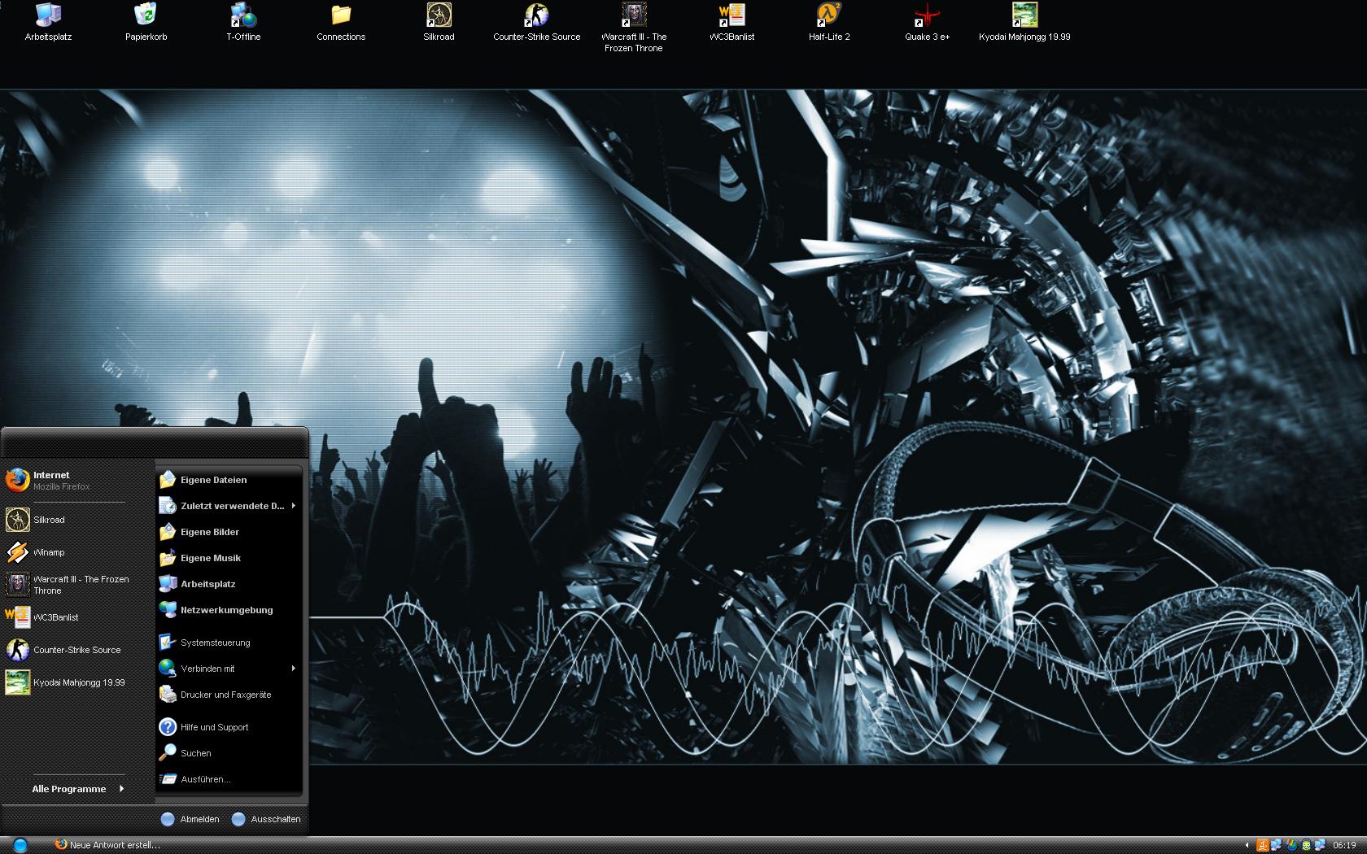
Task: Open the Papierkorb recycle bin icon
Action: pyautogui.click(x=146, y=20)
